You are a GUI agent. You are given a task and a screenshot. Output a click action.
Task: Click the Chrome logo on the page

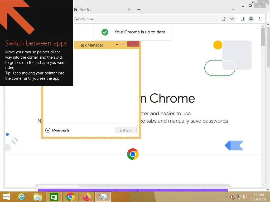133,154
